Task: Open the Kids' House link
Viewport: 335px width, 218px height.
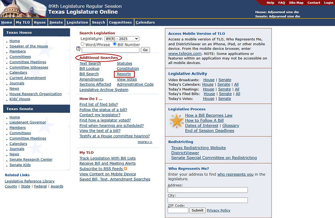Action: [x=20, y=99]
